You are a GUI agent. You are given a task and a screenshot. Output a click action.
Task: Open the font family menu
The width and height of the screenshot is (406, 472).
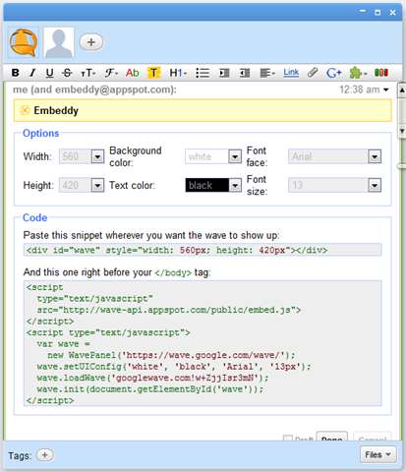point(111,73)
